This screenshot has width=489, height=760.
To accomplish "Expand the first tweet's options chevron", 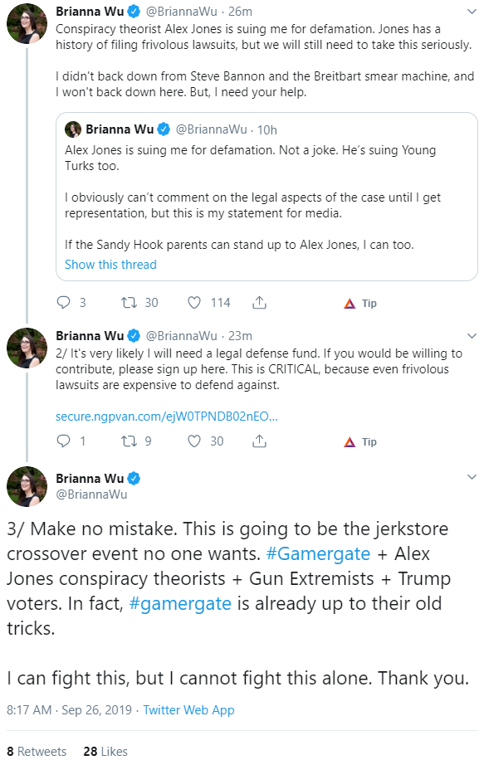I will point(472,12).
